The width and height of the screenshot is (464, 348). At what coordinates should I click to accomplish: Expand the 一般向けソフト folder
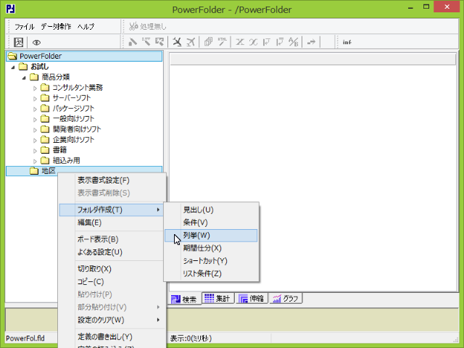pos(35,120)
